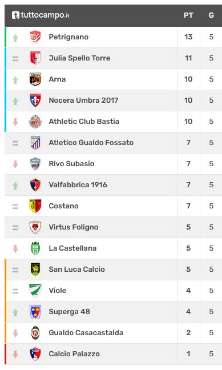This screenshot has height=370, width=222.
Task: Select the PT column header
Action: tap(188, 15)
